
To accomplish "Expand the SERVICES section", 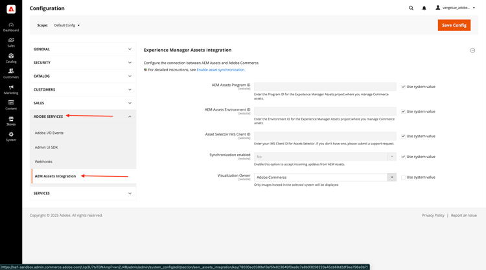I will coord(83,193).
